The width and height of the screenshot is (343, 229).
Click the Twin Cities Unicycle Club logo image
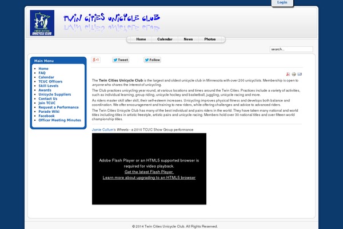click(42, 23)
